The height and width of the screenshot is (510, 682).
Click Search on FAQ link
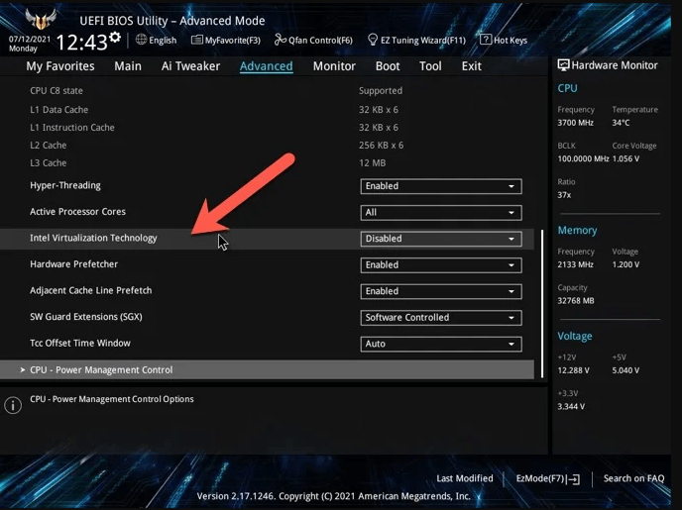[633, 478]
